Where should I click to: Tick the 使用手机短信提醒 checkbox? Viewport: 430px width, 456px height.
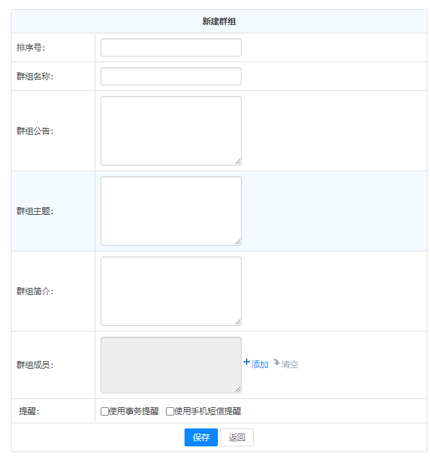170,411
